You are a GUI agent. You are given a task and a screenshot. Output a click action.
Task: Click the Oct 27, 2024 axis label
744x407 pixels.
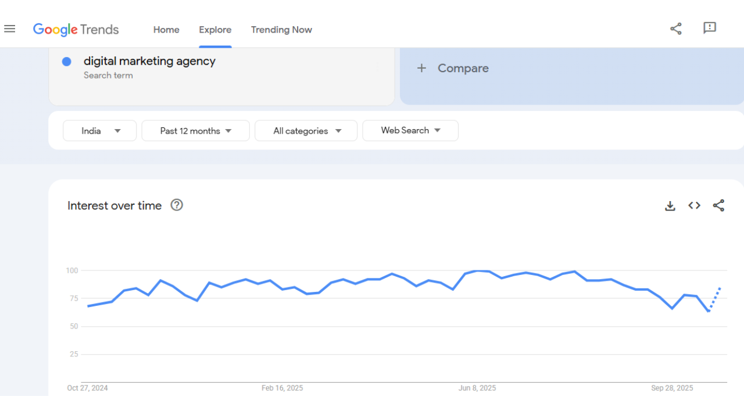[x=87, y=388]
